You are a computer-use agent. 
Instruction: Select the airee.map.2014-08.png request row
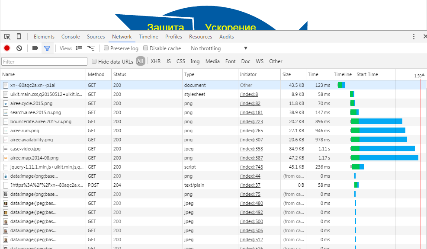coord(35,158)
